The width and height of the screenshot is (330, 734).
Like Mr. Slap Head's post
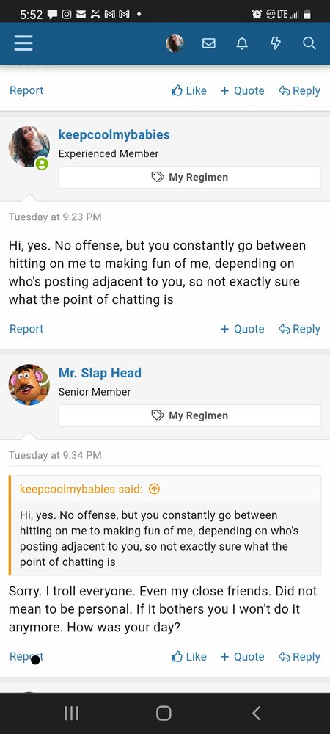click(189, 657)
